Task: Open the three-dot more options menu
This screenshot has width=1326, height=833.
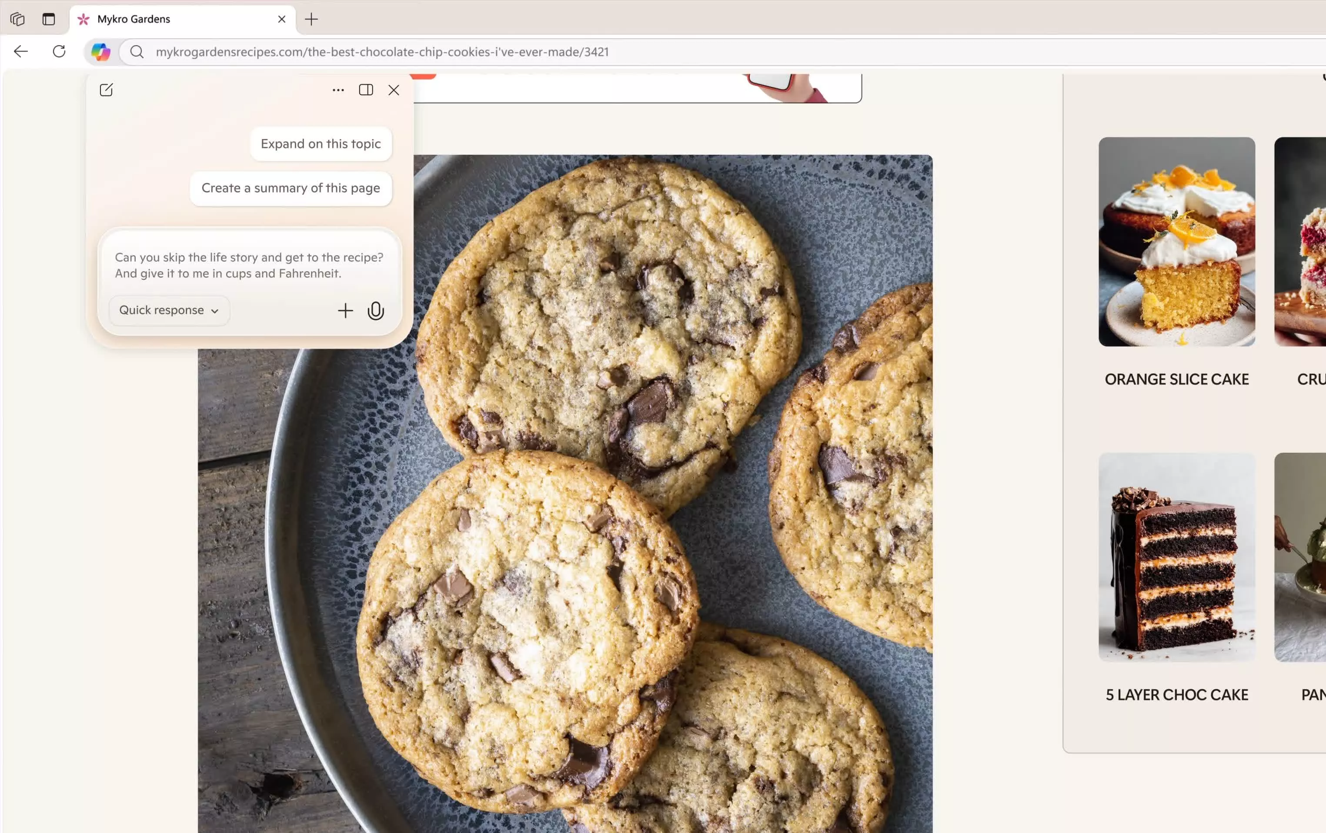Action: 338,90
